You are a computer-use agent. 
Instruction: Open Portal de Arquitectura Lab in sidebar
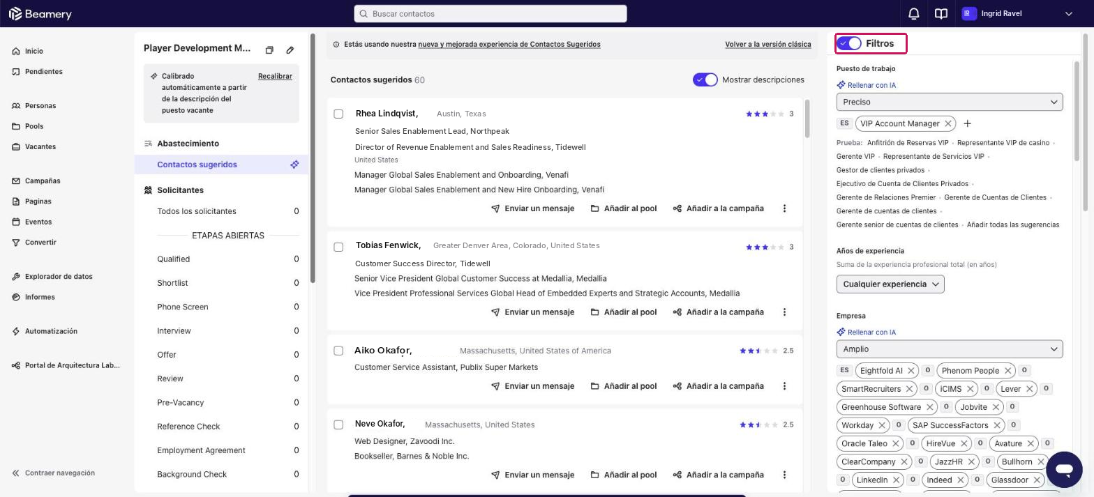pyautogui.click(x=66, y=365)
